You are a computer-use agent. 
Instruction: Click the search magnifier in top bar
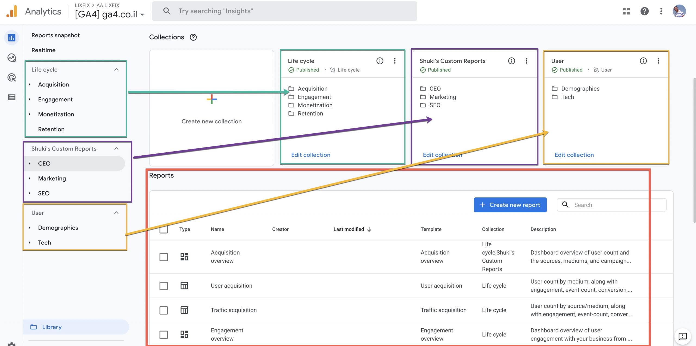[x=167, y=11]
